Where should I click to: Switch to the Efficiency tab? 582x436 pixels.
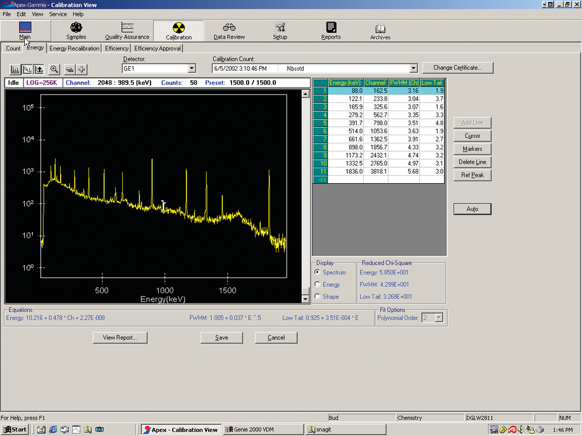116,48
